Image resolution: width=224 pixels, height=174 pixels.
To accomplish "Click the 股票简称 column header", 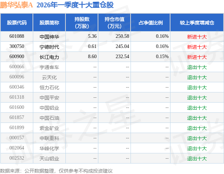I will 49,22.
